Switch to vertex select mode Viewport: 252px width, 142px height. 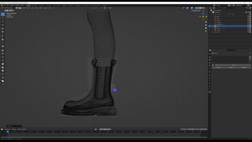17,8
